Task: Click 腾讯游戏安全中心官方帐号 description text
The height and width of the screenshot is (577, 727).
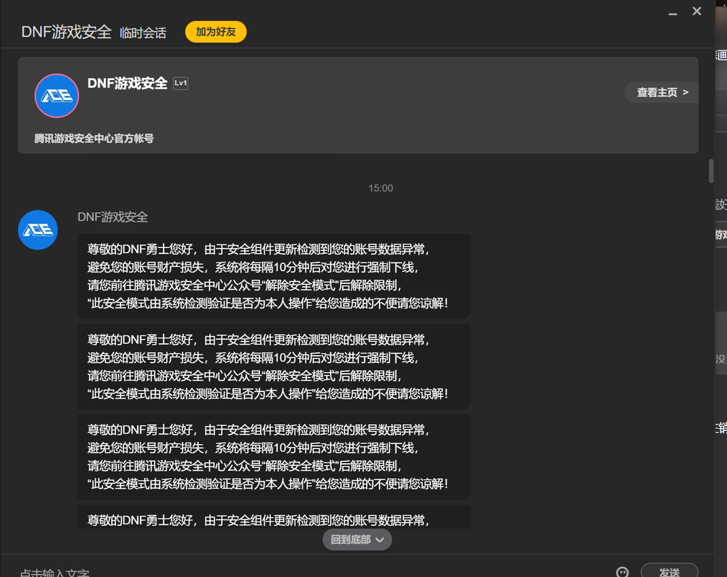Action: 94,138
